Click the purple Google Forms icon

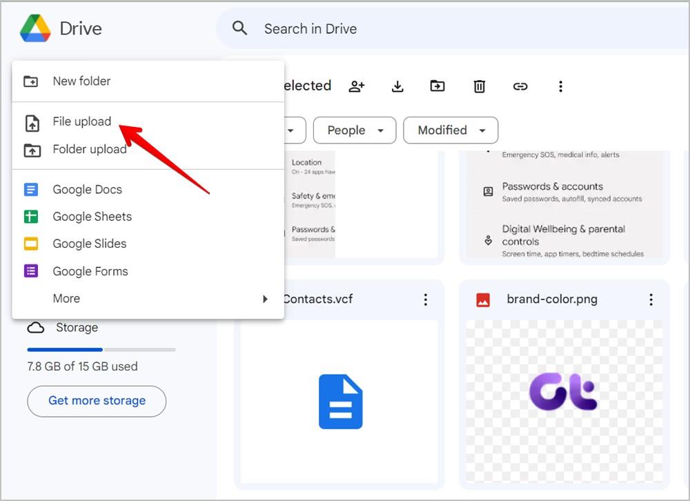[x=31, y=271]
